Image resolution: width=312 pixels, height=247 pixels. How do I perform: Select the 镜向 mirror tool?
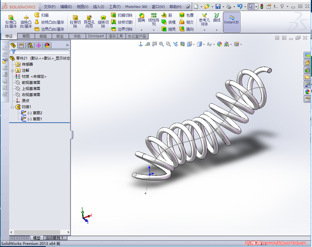[x=186, y=29]
